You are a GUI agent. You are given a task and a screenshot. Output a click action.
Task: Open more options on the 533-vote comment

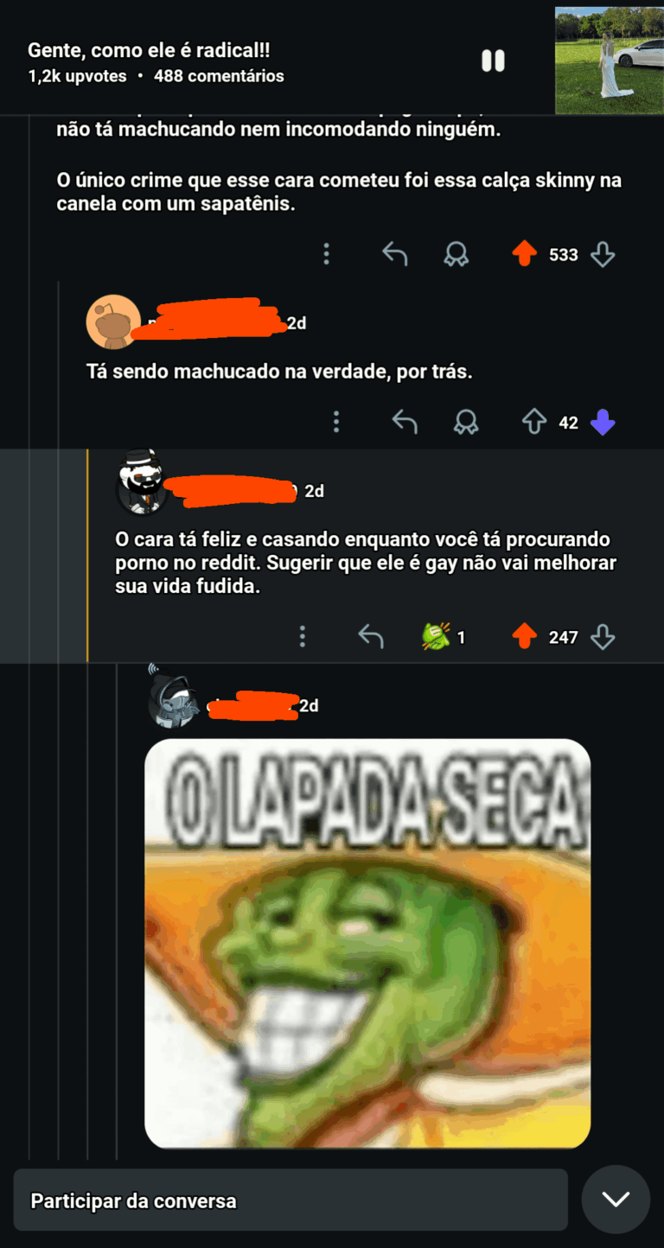tap(326, 254)
